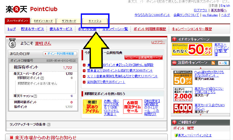233x140 pixels.
Task: Switch to Rポイントカード tab
Action: coord(43,21)
